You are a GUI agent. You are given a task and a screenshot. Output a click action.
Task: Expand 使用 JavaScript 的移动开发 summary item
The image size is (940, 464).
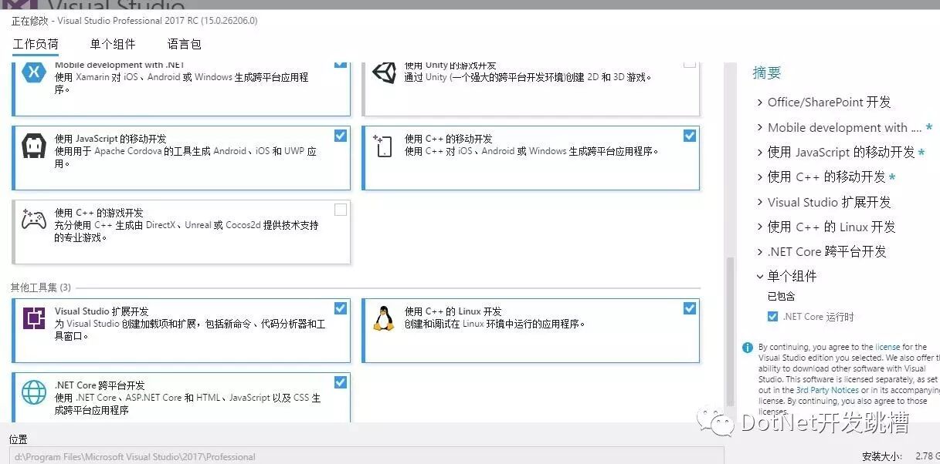pos(759,153)
